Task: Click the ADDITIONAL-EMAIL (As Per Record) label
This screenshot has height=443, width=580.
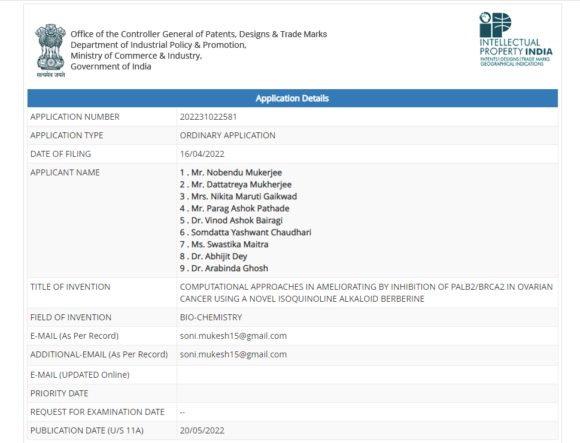Action: [x=99, y=354]
